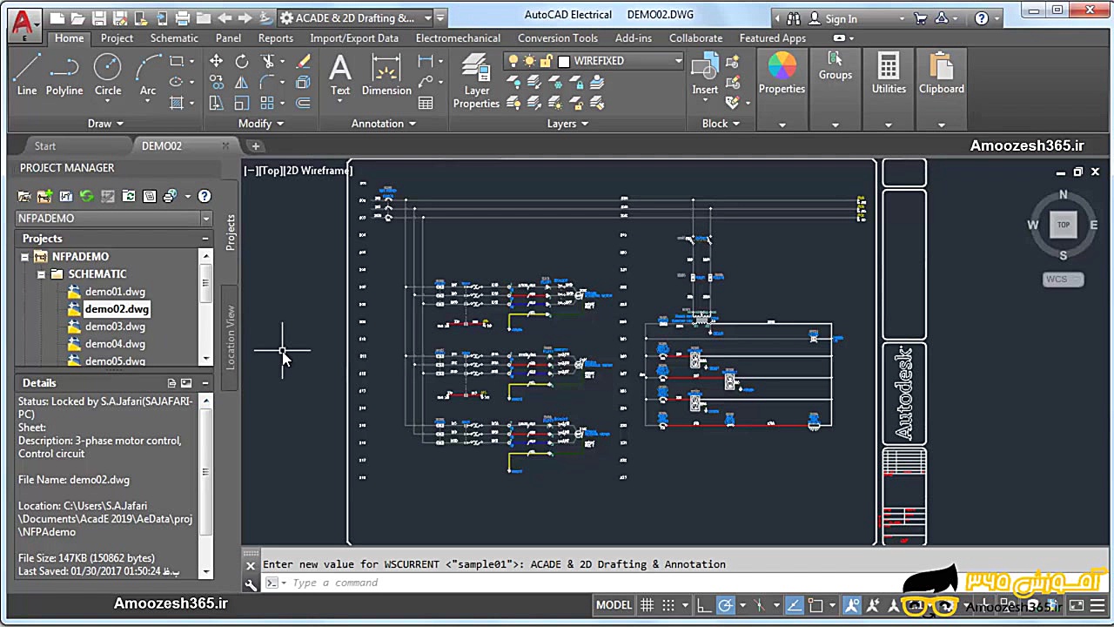Image resolution: width=1114 pixels, height=627 pixels.
Task: Click the Save icon in quick access toolbar
Action: tap(98, 18)
